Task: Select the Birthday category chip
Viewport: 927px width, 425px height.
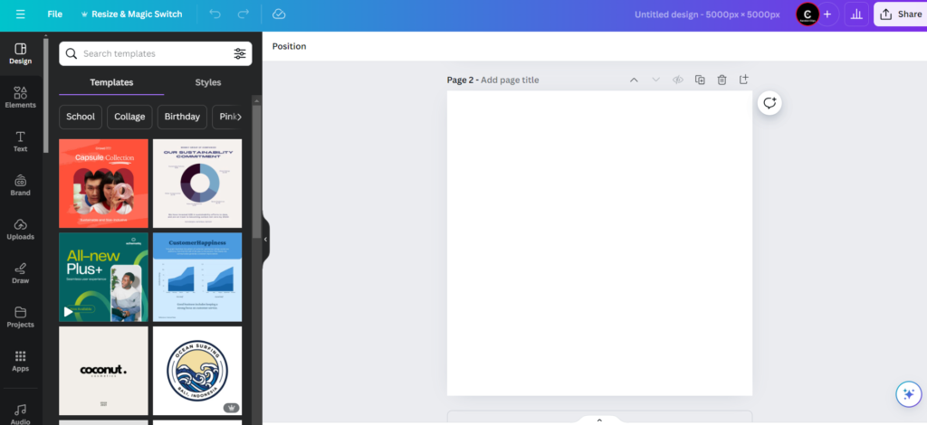Action: tap(182, 117)
